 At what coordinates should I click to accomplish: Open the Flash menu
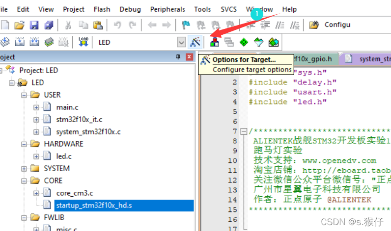click(x=102, y=9)
